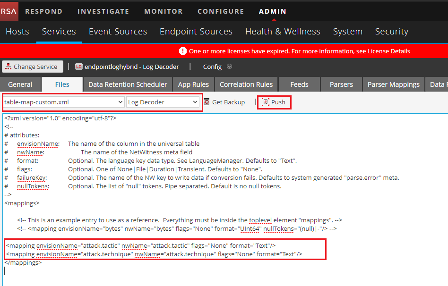Viewport: 448px width, 286px height.
Task: Switch to the Parsers tab
Action: [341, 84]
